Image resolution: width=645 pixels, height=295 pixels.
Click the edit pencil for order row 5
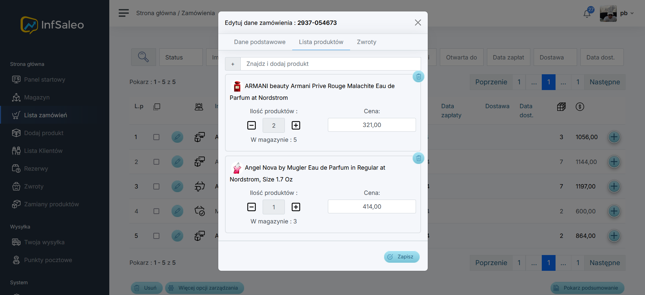tap(177, 236)
